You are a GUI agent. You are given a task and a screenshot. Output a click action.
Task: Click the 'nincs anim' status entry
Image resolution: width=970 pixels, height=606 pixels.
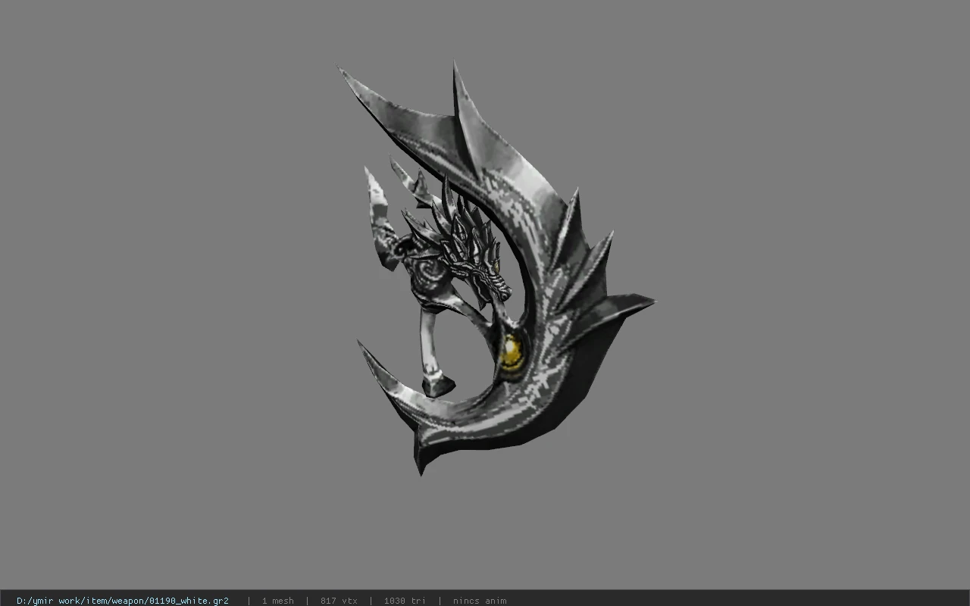480,601
